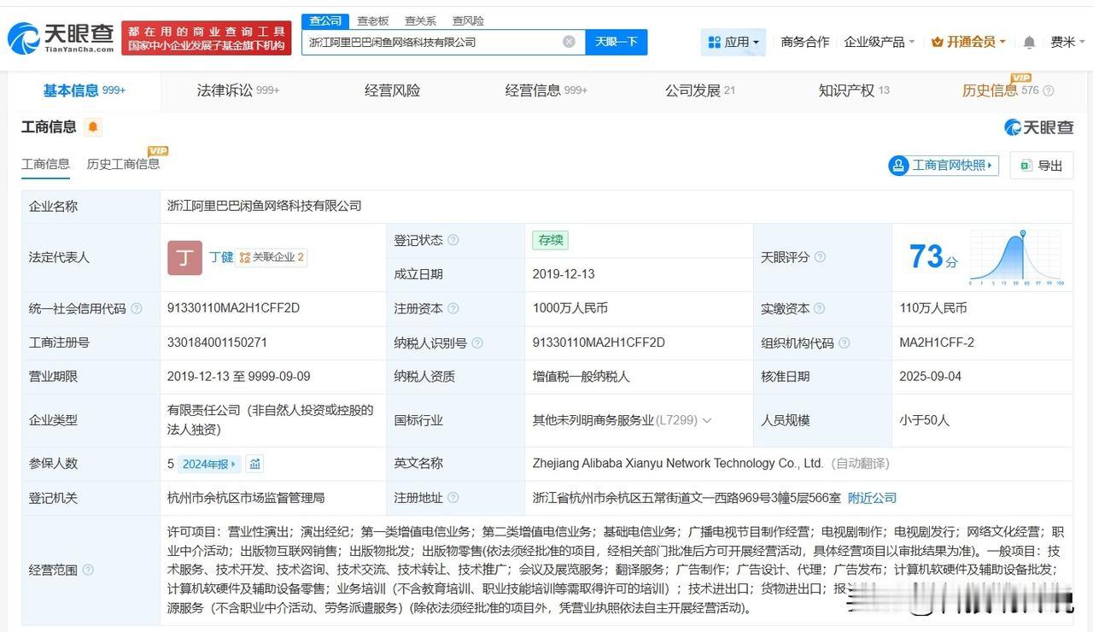Viewport: 1093px width, 632px height.
Task: Click the 杭州市余杭区市场监督管理局 value
Action: (x=246, y=498)
